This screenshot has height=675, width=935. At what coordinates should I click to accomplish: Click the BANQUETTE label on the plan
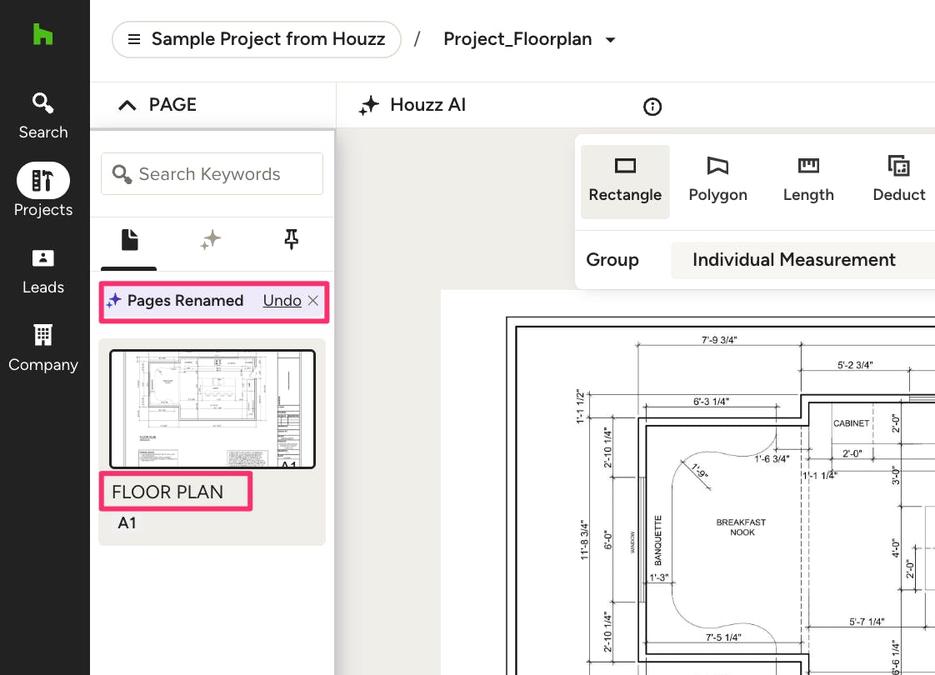[658, 540]
